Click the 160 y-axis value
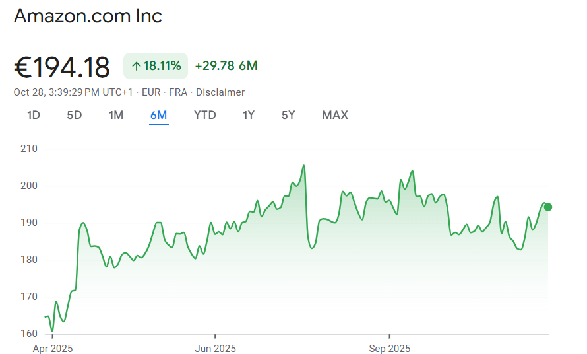587x354 pixels. coord(28,334)
